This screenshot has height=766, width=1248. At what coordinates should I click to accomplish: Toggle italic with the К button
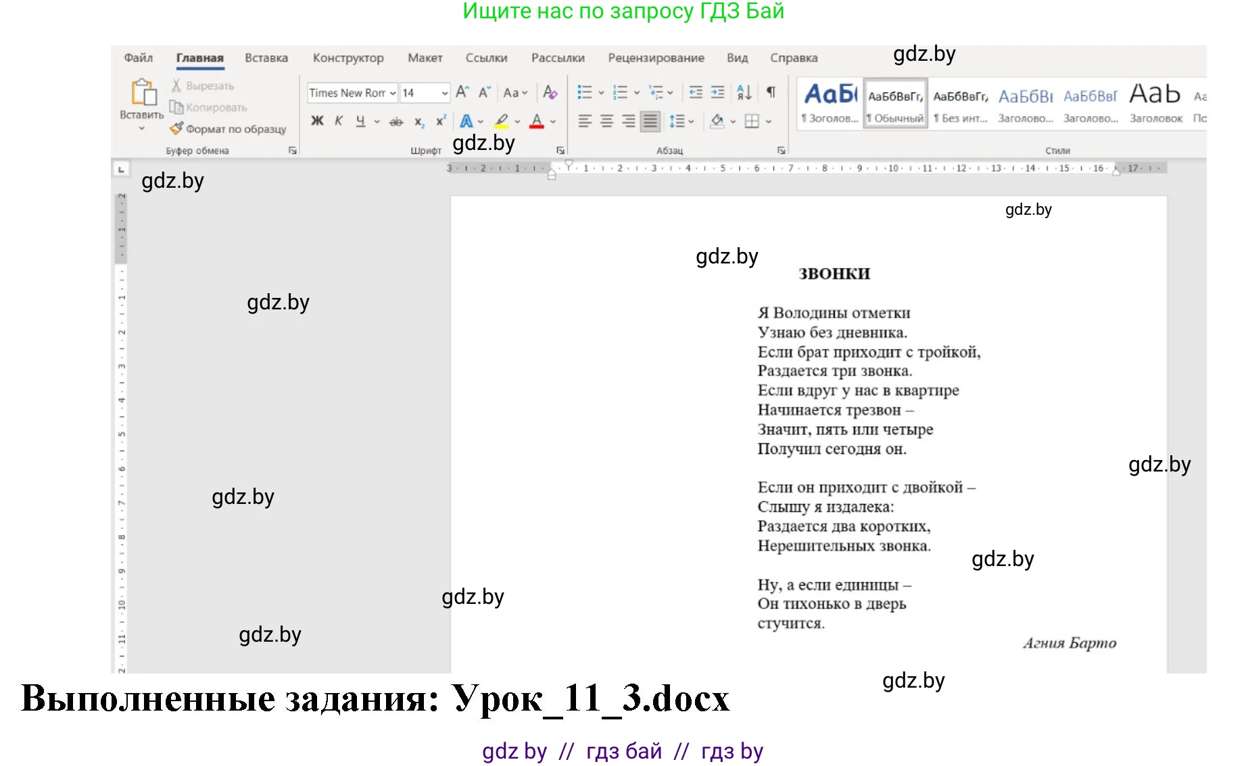[339, 121]
